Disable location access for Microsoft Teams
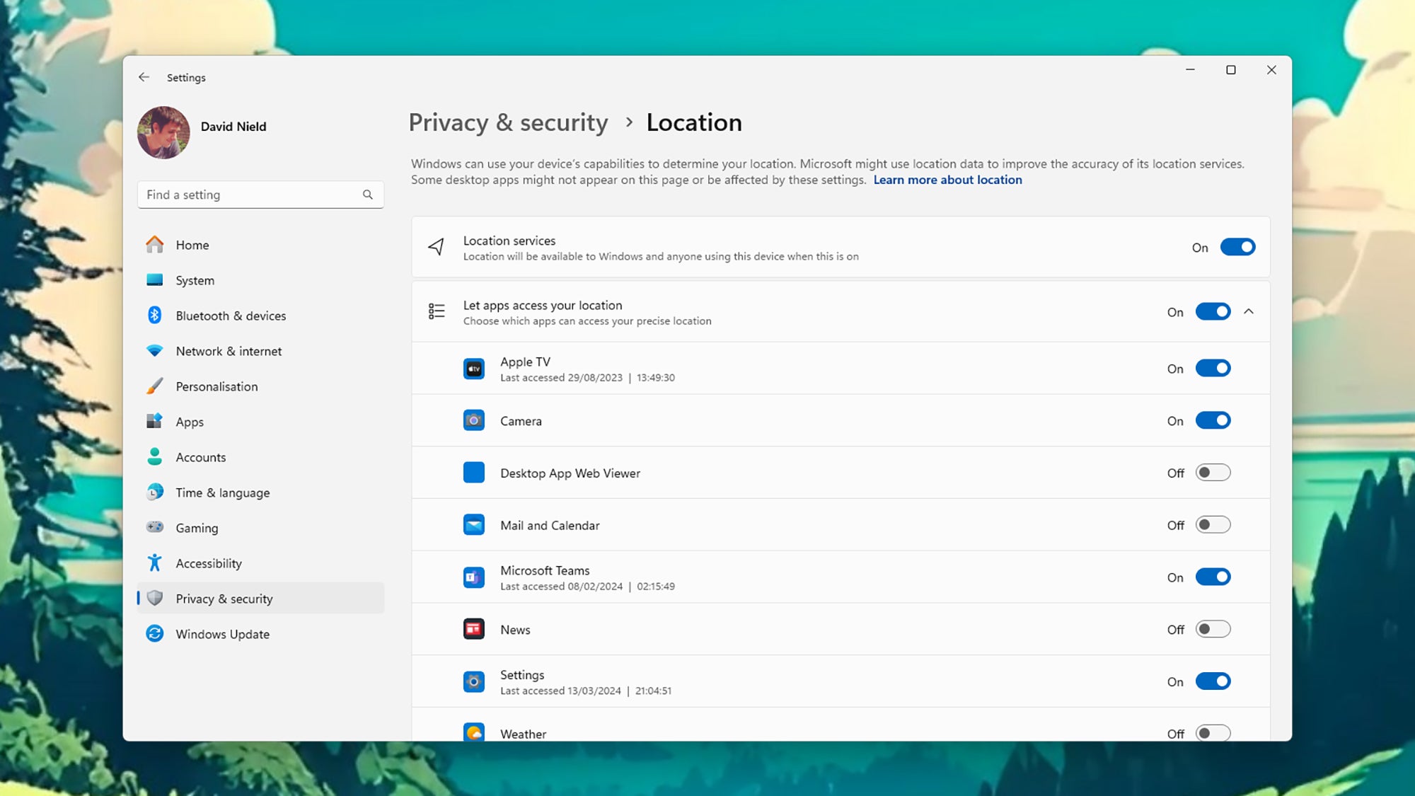The image size is (1415, 796). click(x=1213, y=577)
